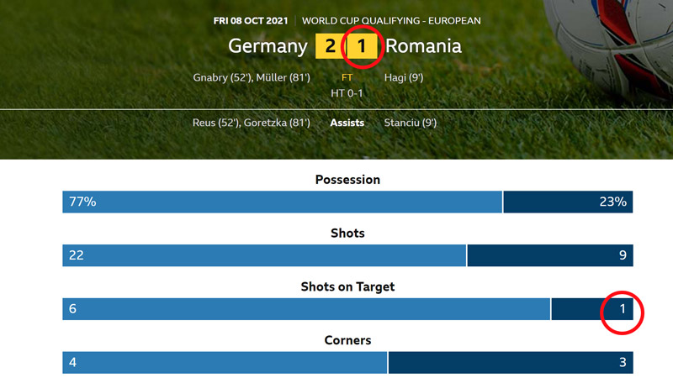Click the Germany team name
Image resolution: width=673 pixels, height=378 pixels.
[x=268, y=46]
